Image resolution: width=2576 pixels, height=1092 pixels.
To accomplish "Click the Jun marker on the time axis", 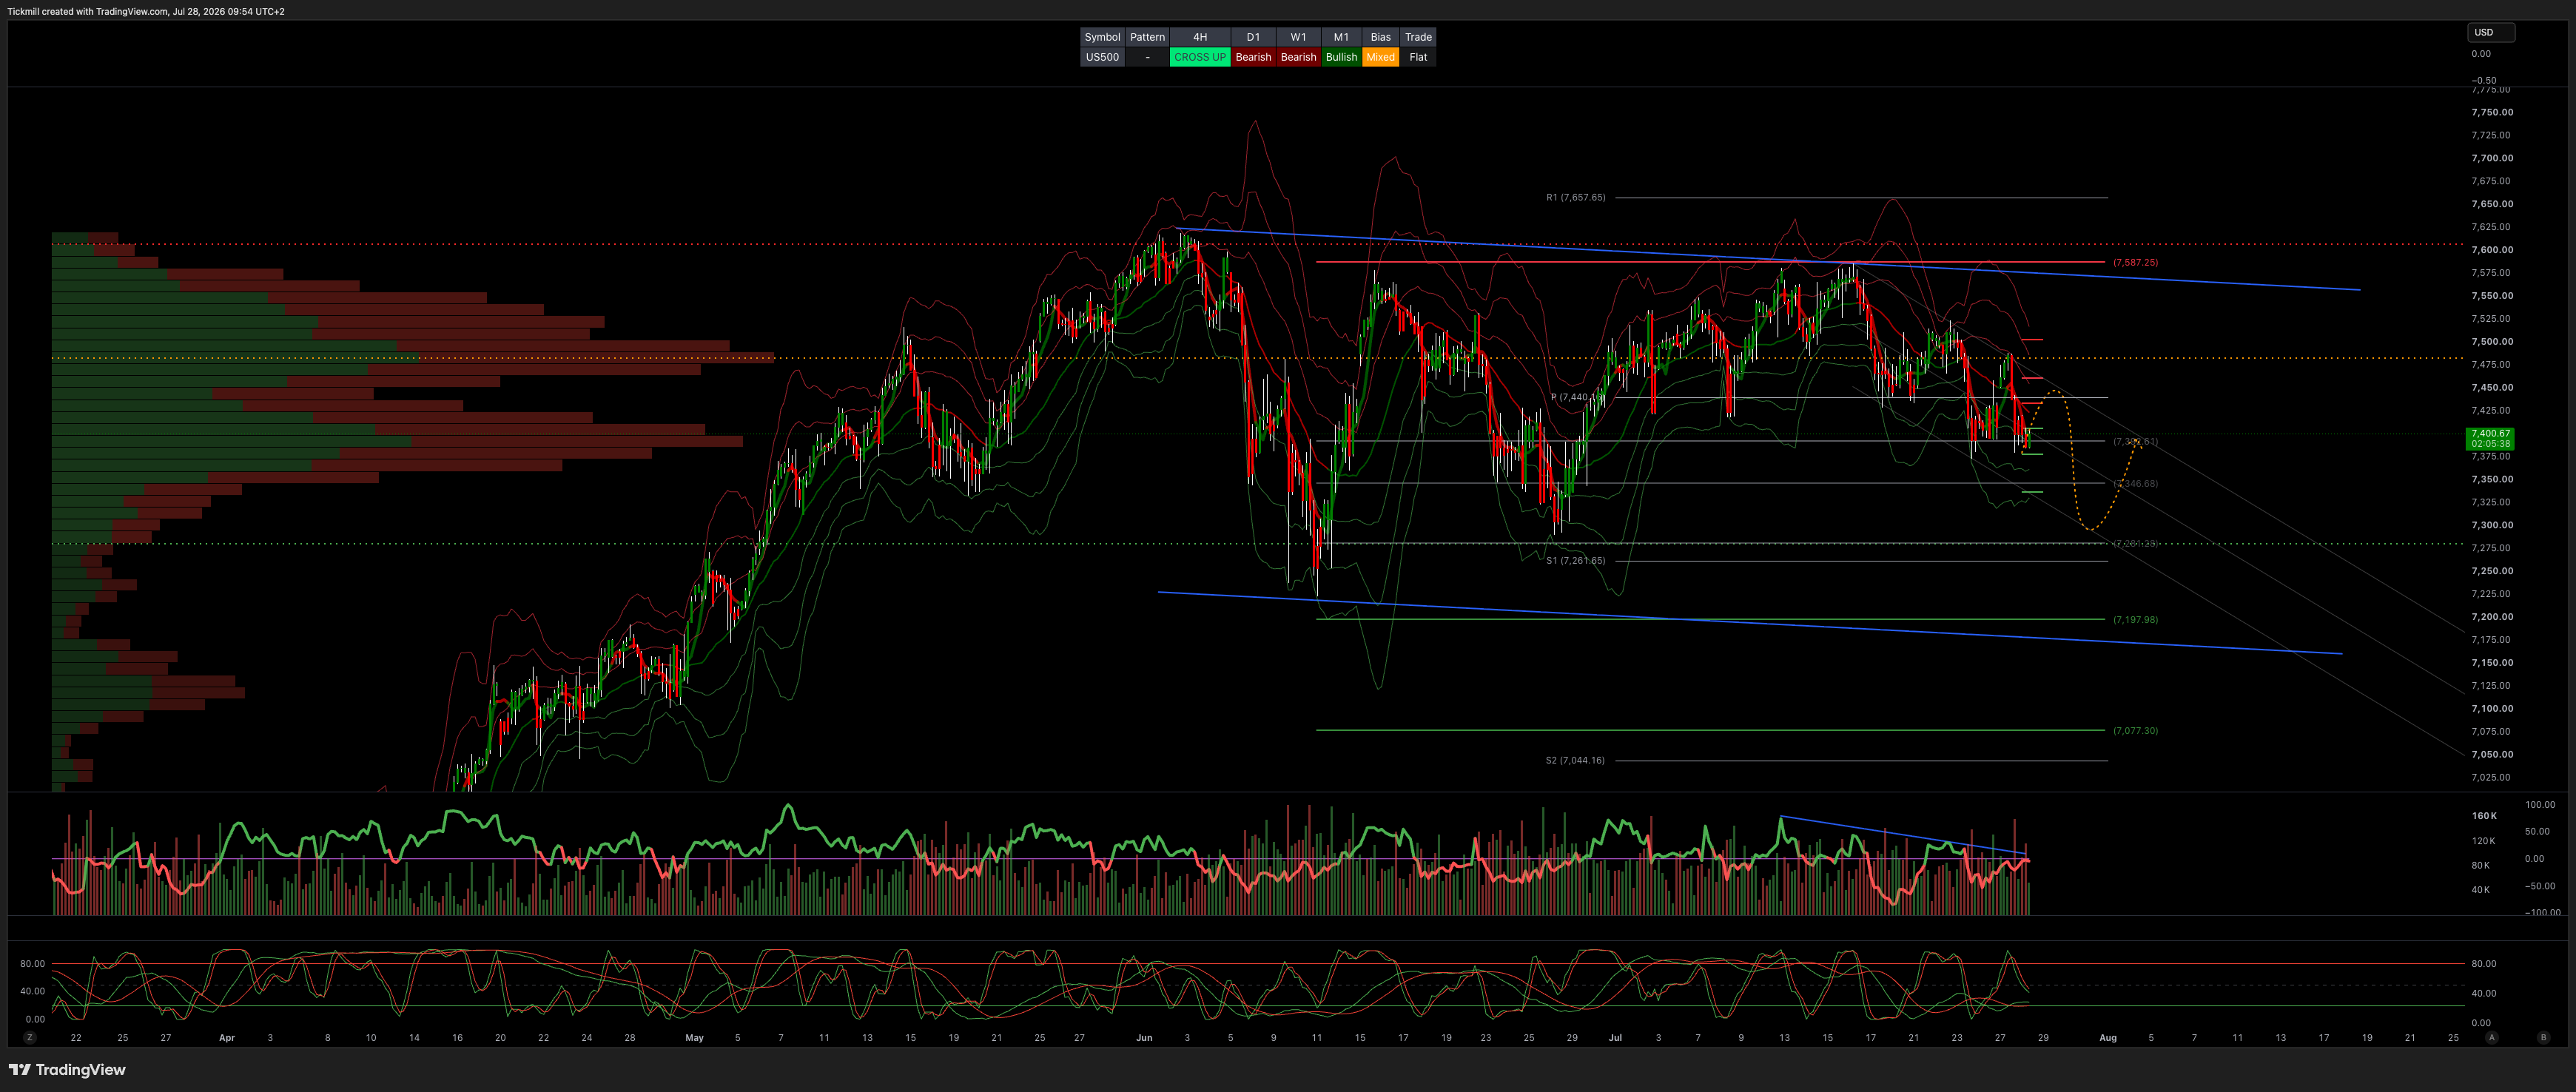I will [1144, 1037].
